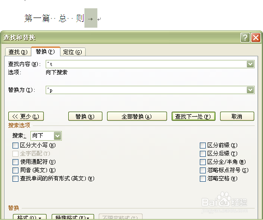Select the 替换 tab
Image resolution: width=263 pixels, height=220 pixels.
click(46, 52)
